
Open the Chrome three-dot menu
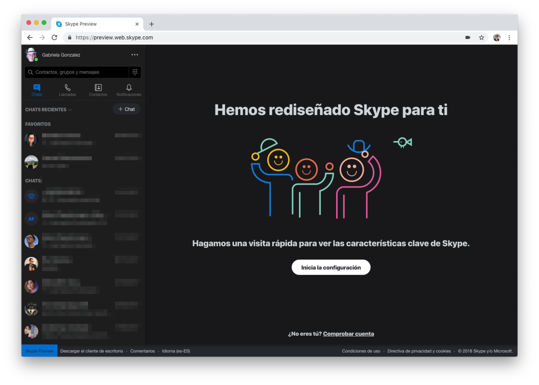tap(509, 37)
